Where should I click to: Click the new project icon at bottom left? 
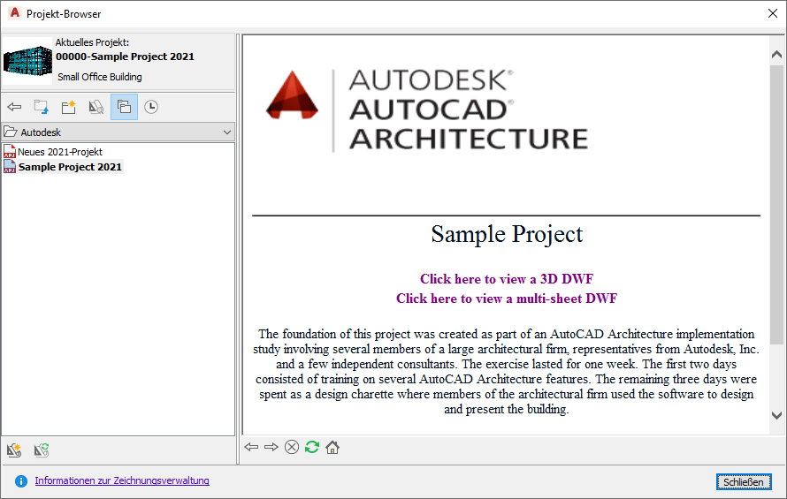(x=14, y=450)
